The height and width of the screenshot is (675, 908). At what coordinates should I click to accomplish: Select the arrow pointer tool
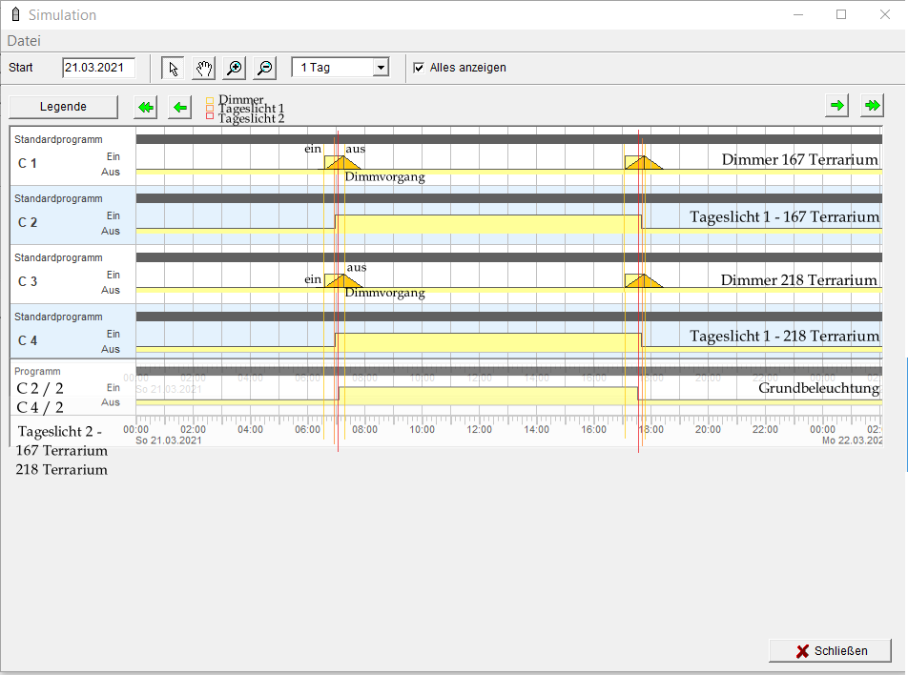tap(173, 68)
